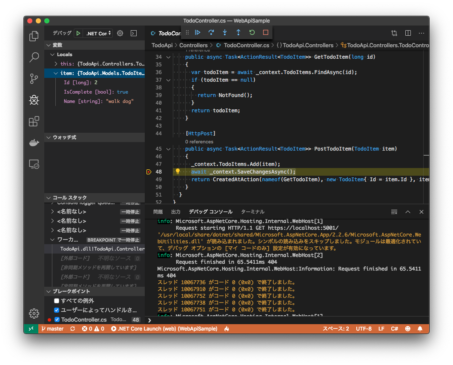
Task: Disable the 'ユーザーによってハンドルさ...' exception checkbox
Action: (57, 310)
